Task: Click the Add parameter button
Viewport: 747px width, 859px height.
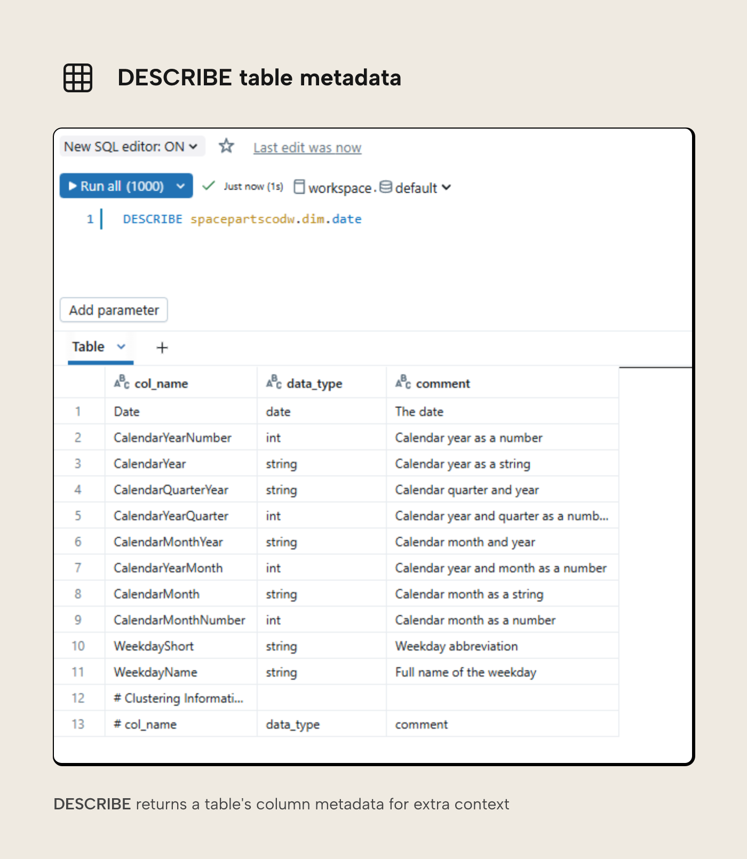Action: [114, 310]
